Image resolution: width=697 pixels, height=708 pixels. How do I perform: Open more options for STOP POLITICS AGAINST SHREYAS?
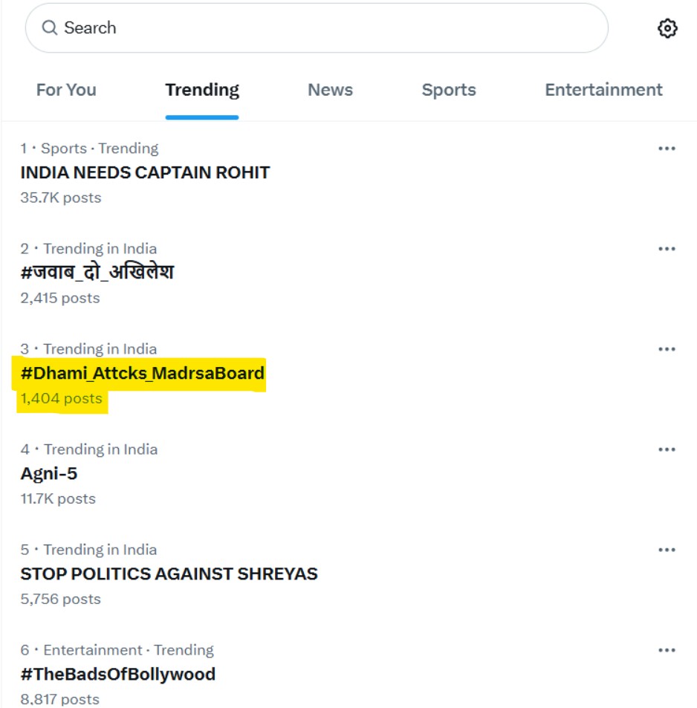point(667,550)
